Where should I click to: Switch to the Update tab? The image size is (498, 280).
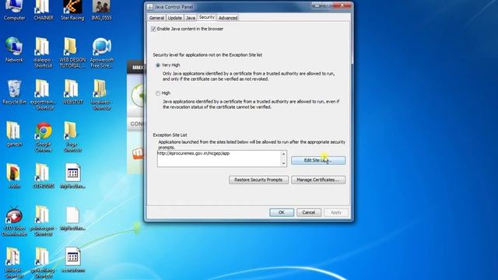pyautogui.click(x=174, y=18)
